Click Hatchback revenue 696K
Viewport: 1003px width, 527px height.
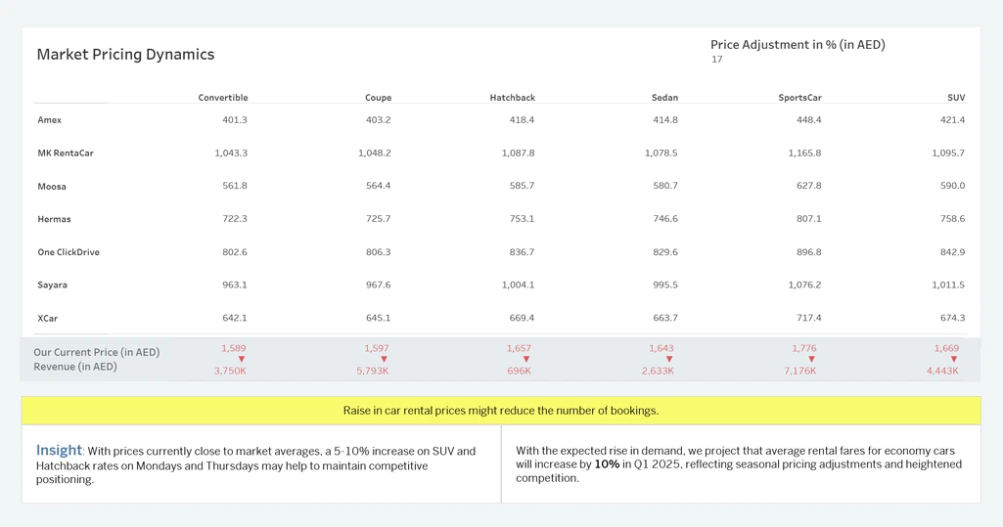point(519,371)
